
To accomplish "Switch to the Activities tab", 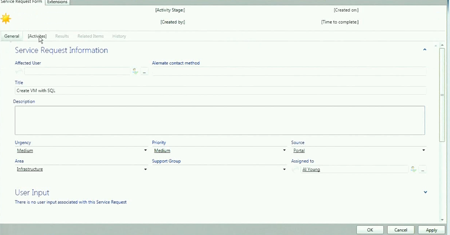I will [37, 36].
